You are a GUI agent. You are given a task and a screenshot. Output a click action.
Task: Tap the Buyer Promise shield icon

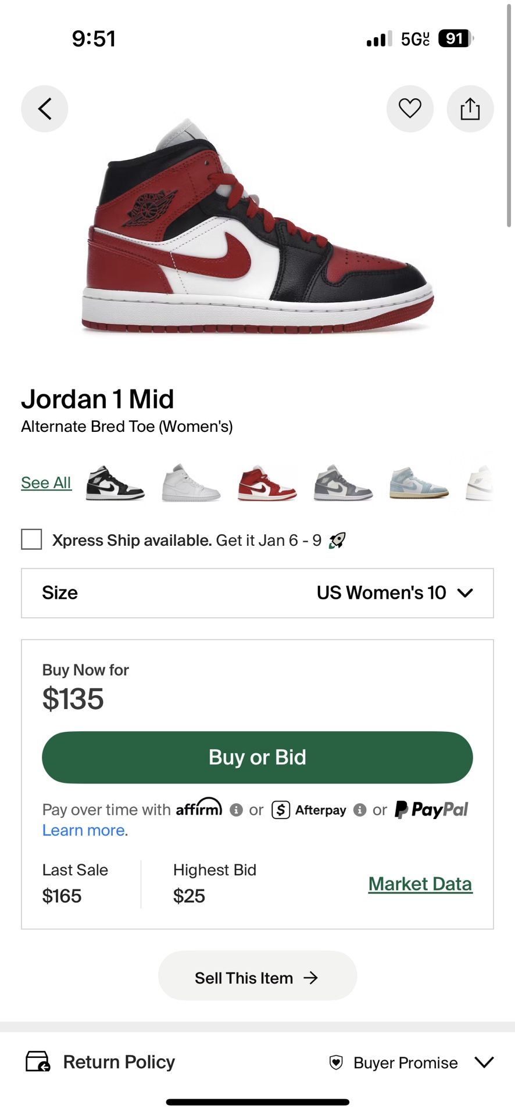point(336,1063)
